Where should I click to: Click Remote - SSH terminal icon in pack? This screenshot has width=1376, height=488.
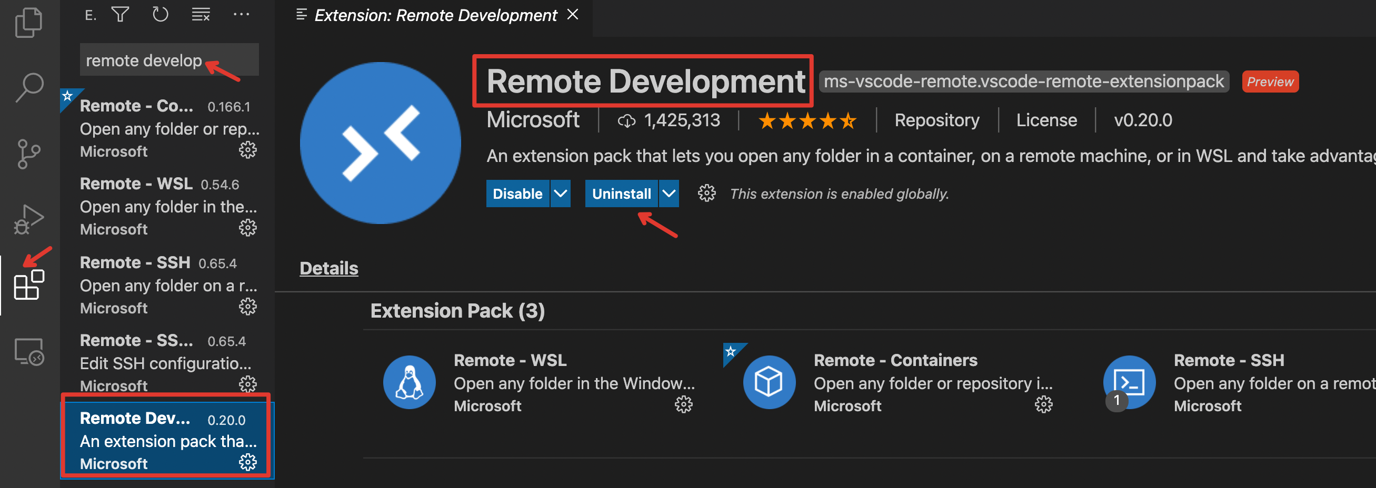1129,382
